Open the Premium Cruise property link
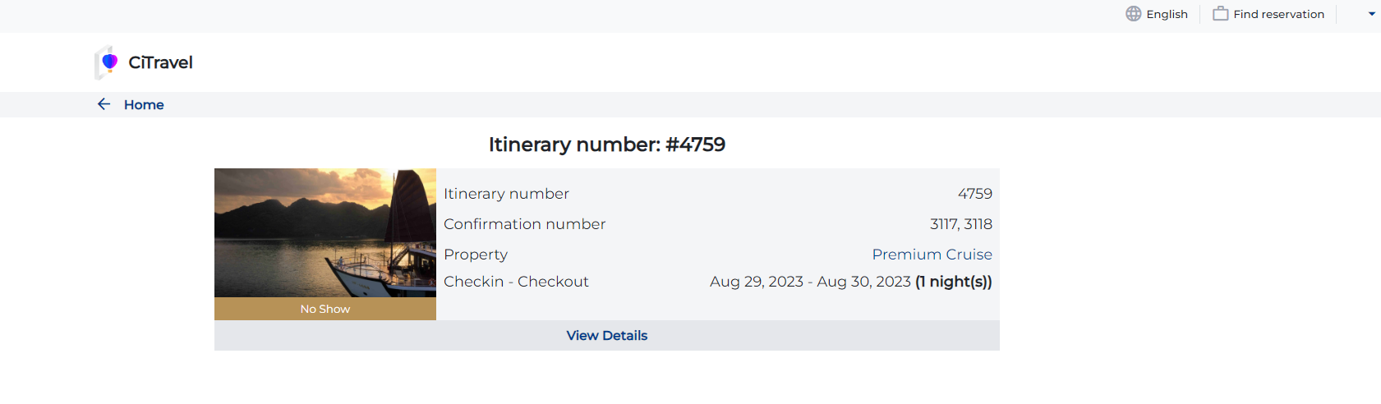Image resolution: width=1381 pixels, height=404 pixels. pos(932,255)
